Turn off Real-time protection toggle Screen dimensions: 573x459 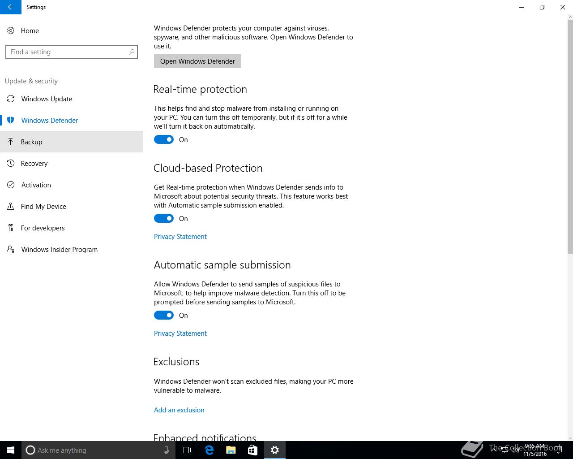pyautogui.click(x=164, y=139)
